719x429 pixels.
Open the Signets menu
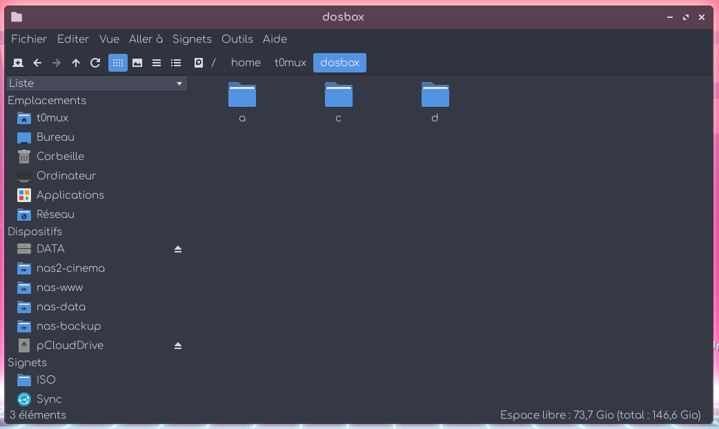click(192, 39)
